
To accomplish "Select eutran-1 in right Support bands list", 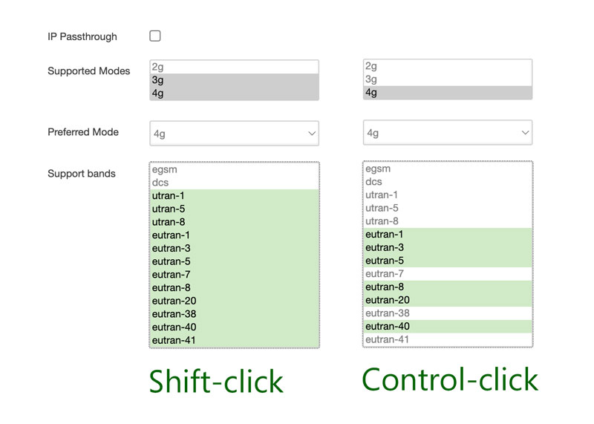I will [x=448, y=235].
